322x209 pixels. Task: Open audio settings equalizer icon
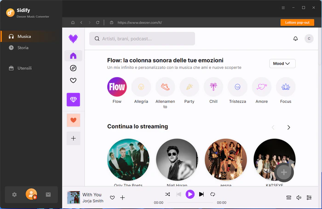[x=309, y=198]
